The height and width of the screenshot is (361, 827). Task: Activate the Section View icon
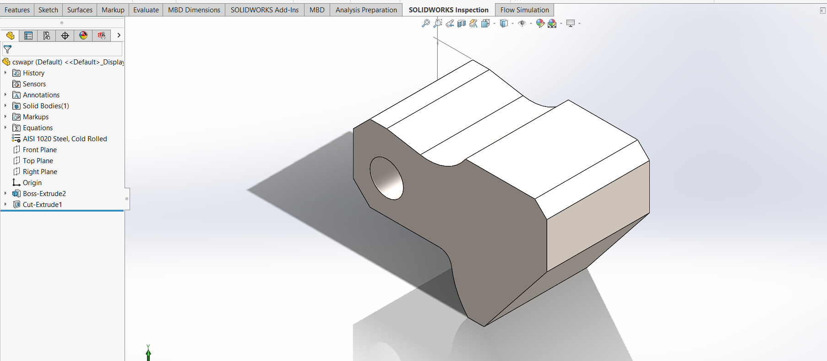(462, 23)
